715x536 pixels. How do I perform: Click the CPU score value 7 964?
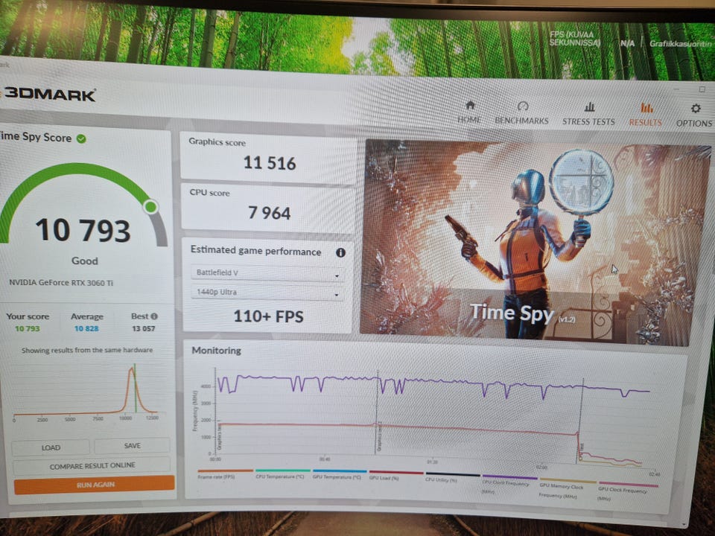click(269, 213)
